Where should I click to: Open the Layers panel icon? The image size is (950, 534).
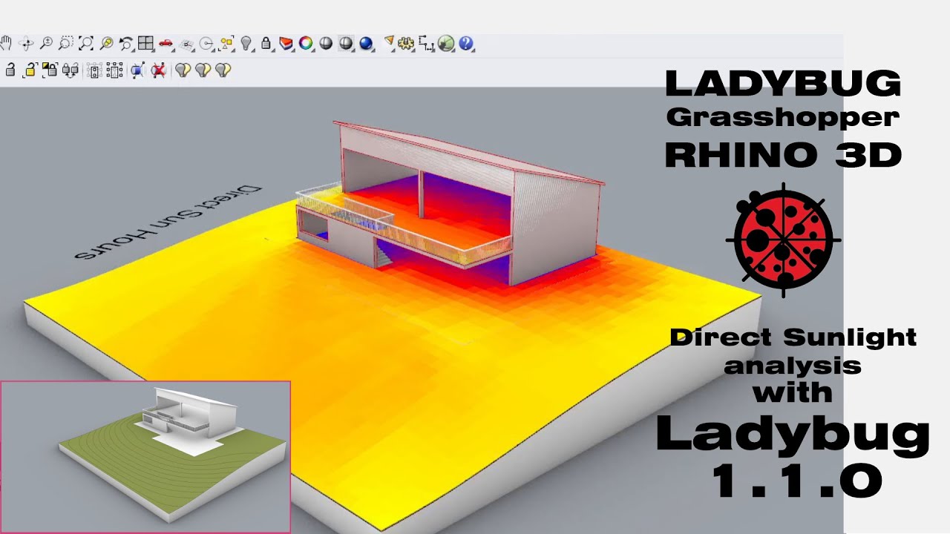coord(286,43)
